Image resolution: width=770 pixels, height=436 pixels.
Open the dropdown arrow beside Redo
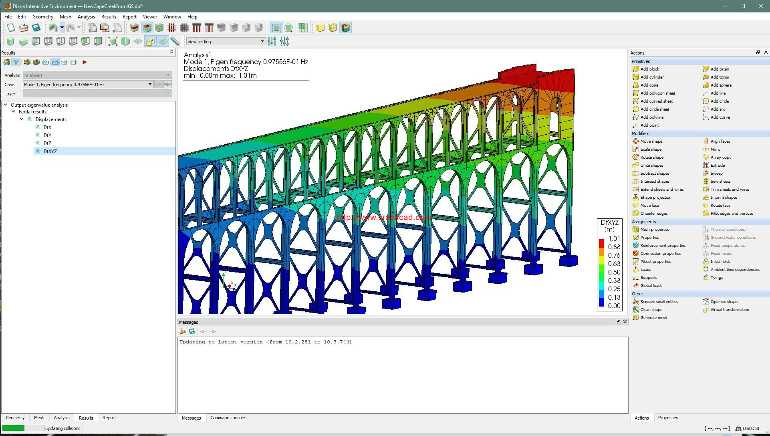[x=79, y=28]
